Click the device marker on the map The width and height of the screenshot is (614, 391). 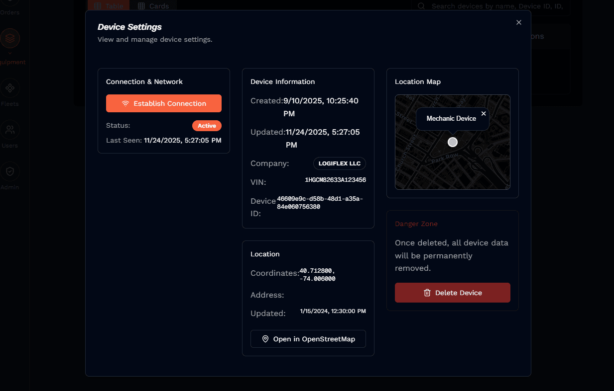point(452,142)
